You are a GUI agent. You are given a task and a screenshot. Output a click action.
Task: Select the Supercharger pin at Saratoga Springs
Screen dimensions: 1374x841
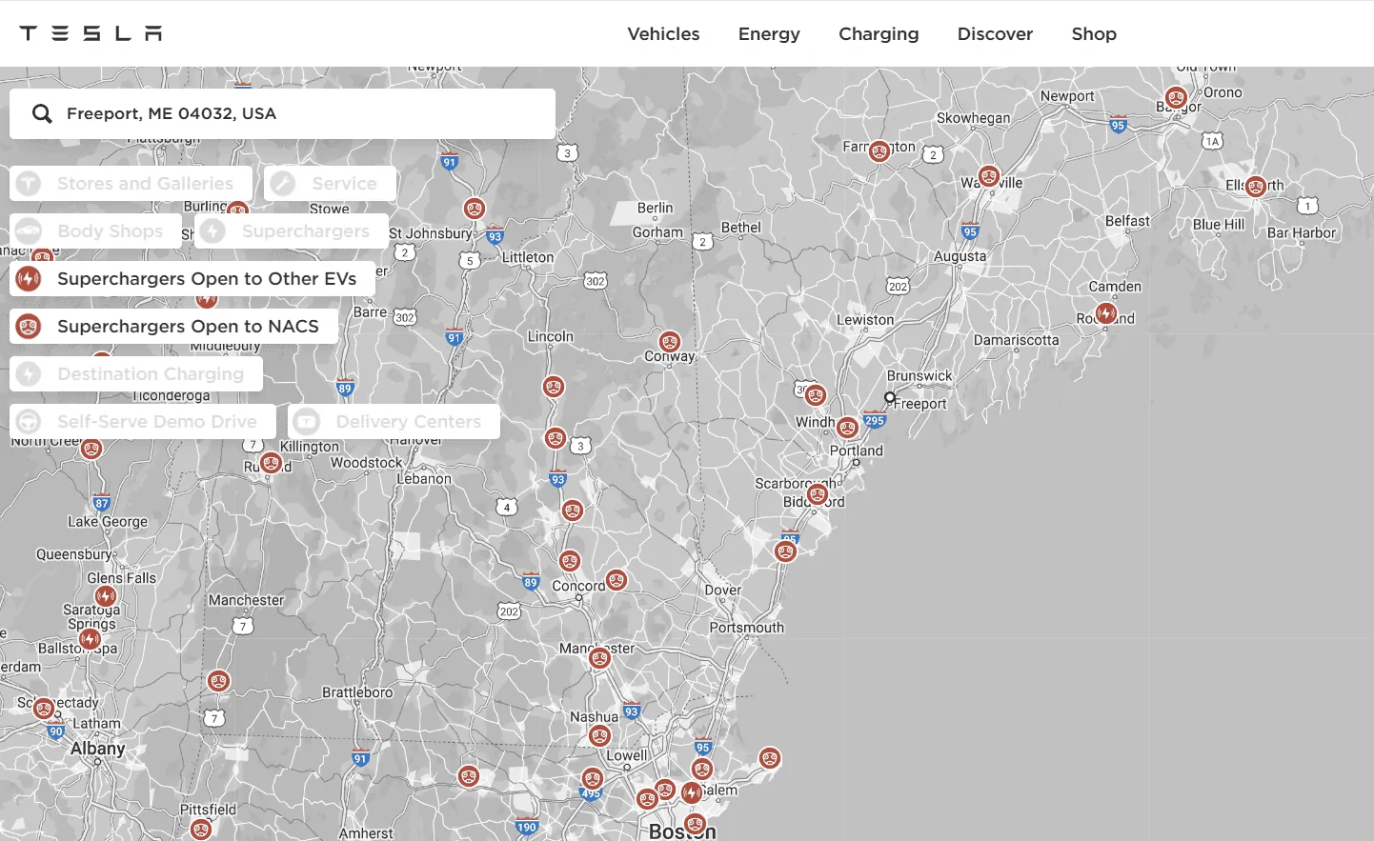pos(91,639)
